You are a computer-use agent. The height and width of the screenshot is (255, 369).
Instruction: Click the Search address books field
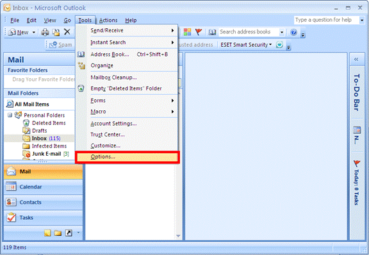(x=249, y=32)
